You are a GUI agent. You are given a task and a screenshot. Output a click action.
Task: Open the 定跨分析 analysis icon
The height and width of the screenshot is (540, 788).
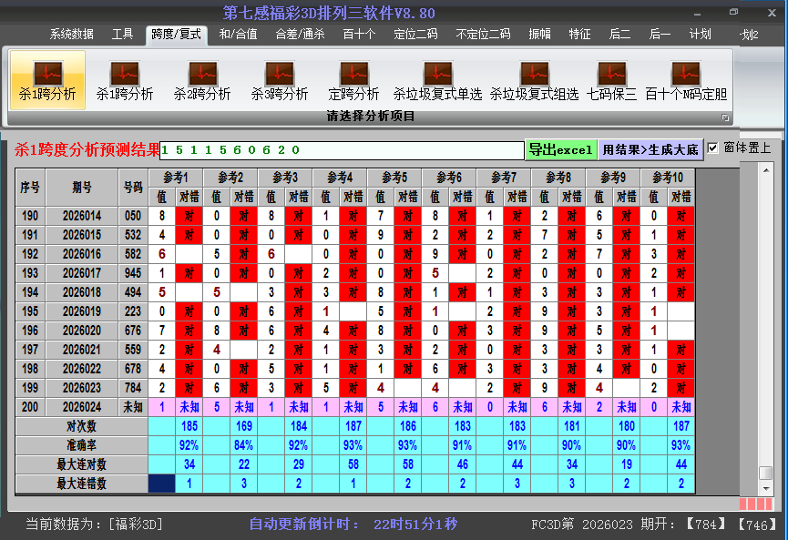click(x=353, y=77)
